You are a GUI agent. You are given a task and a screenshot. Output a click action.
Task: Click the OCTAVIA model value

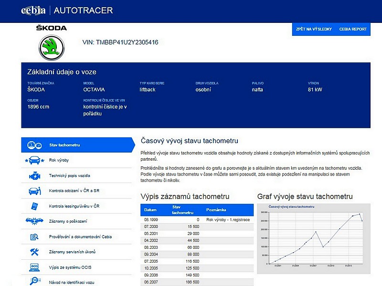coord(94,90)
